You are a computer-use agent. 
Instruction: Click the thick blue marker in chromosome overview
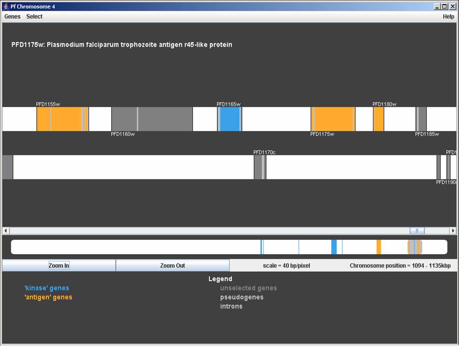tap(334, 247)
